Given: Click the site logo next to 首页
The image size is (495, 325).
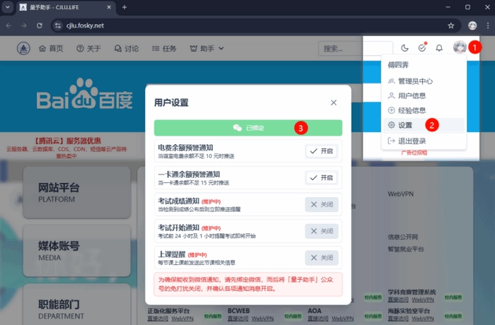Looking at the screenshot, I should pos(24,49).
